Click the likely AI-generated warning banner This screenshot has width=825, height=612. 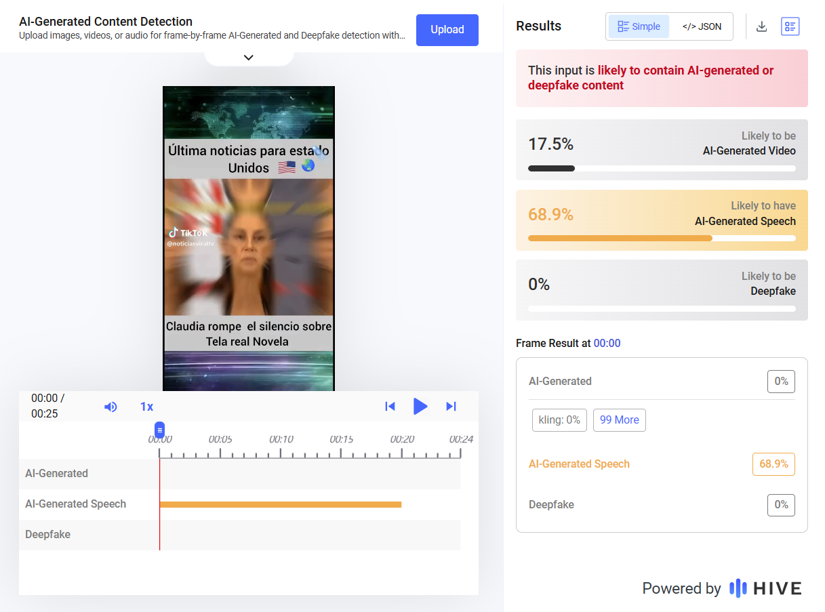662,78
